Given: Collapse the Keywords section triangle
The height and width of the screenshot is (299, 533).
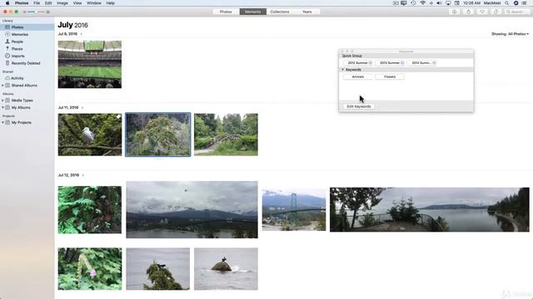Looking at the screenshot, I should (342, 70).
